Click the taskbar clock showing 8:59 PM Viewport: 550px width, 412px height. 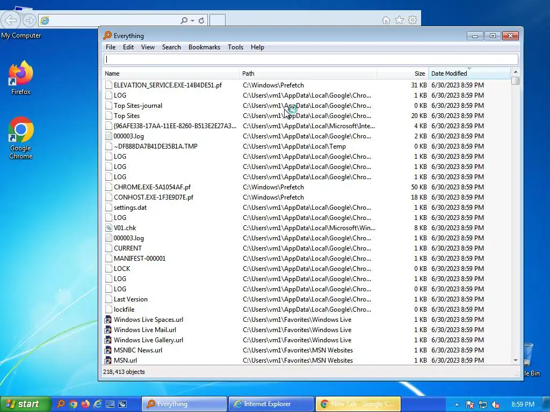pos(523,404)
